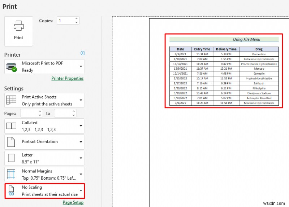This screenshot has height=207, width=289.
Task: Open the Print Active Sheets dropdown
Action: pyautogui.click(x=44, y=100)
